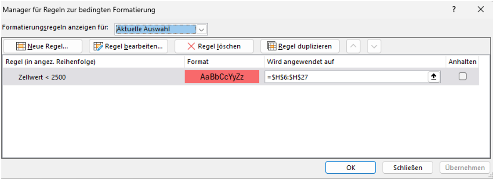Click into the =$H$6:$H$27 range field
Image resolution: width=493 pixels, height=179 pixels.
[x=346, y=77]
